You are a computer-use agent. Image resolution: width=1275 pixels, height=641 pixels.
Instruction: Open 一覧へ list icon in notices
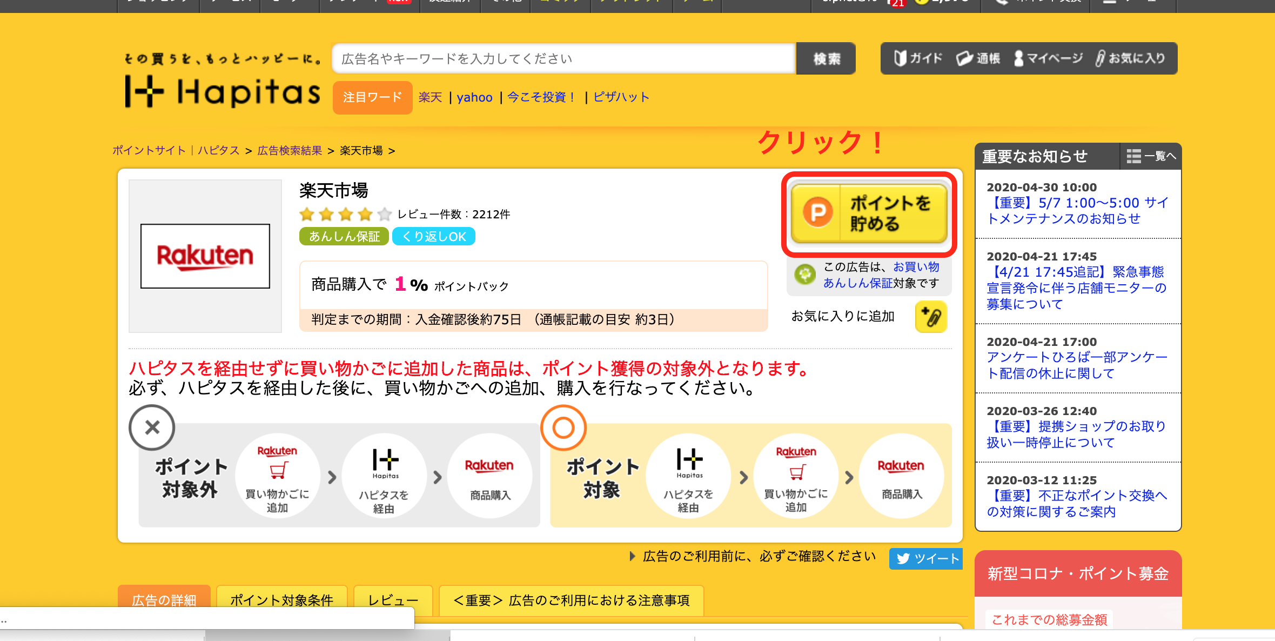[1151, 156]
